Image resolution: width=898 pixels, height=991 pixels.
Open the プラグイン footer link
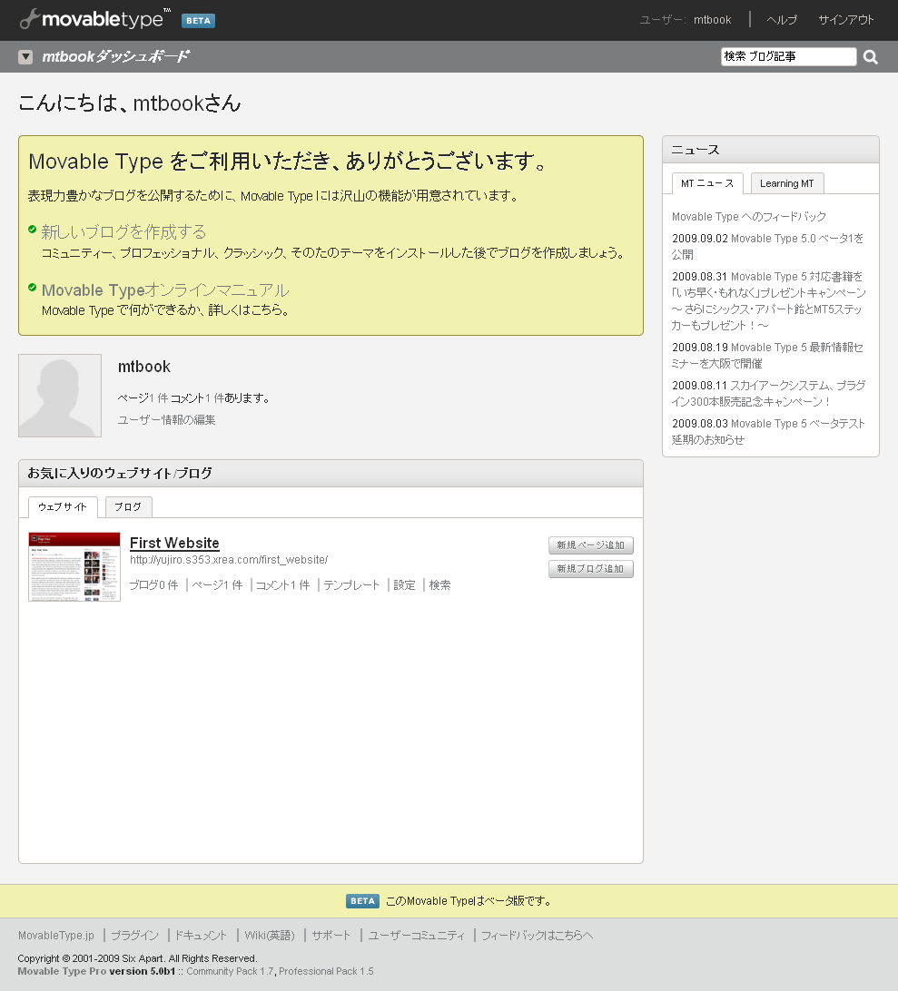[134, 936]
